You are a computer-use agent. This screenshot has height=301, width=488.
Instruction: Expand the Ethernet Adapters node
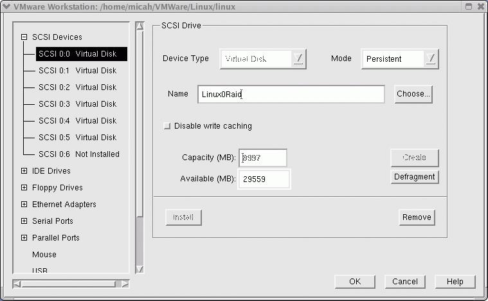click(24, 205)
